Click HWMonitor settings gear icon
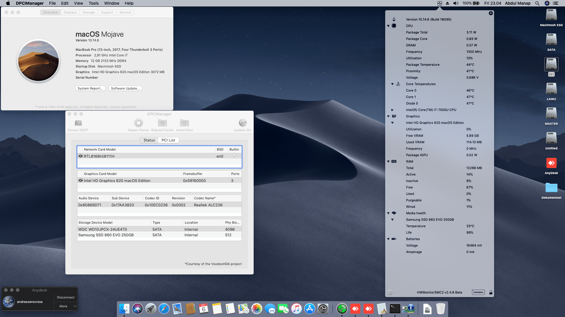Screen dimensions: 565x317 click(x=390, y=292)
